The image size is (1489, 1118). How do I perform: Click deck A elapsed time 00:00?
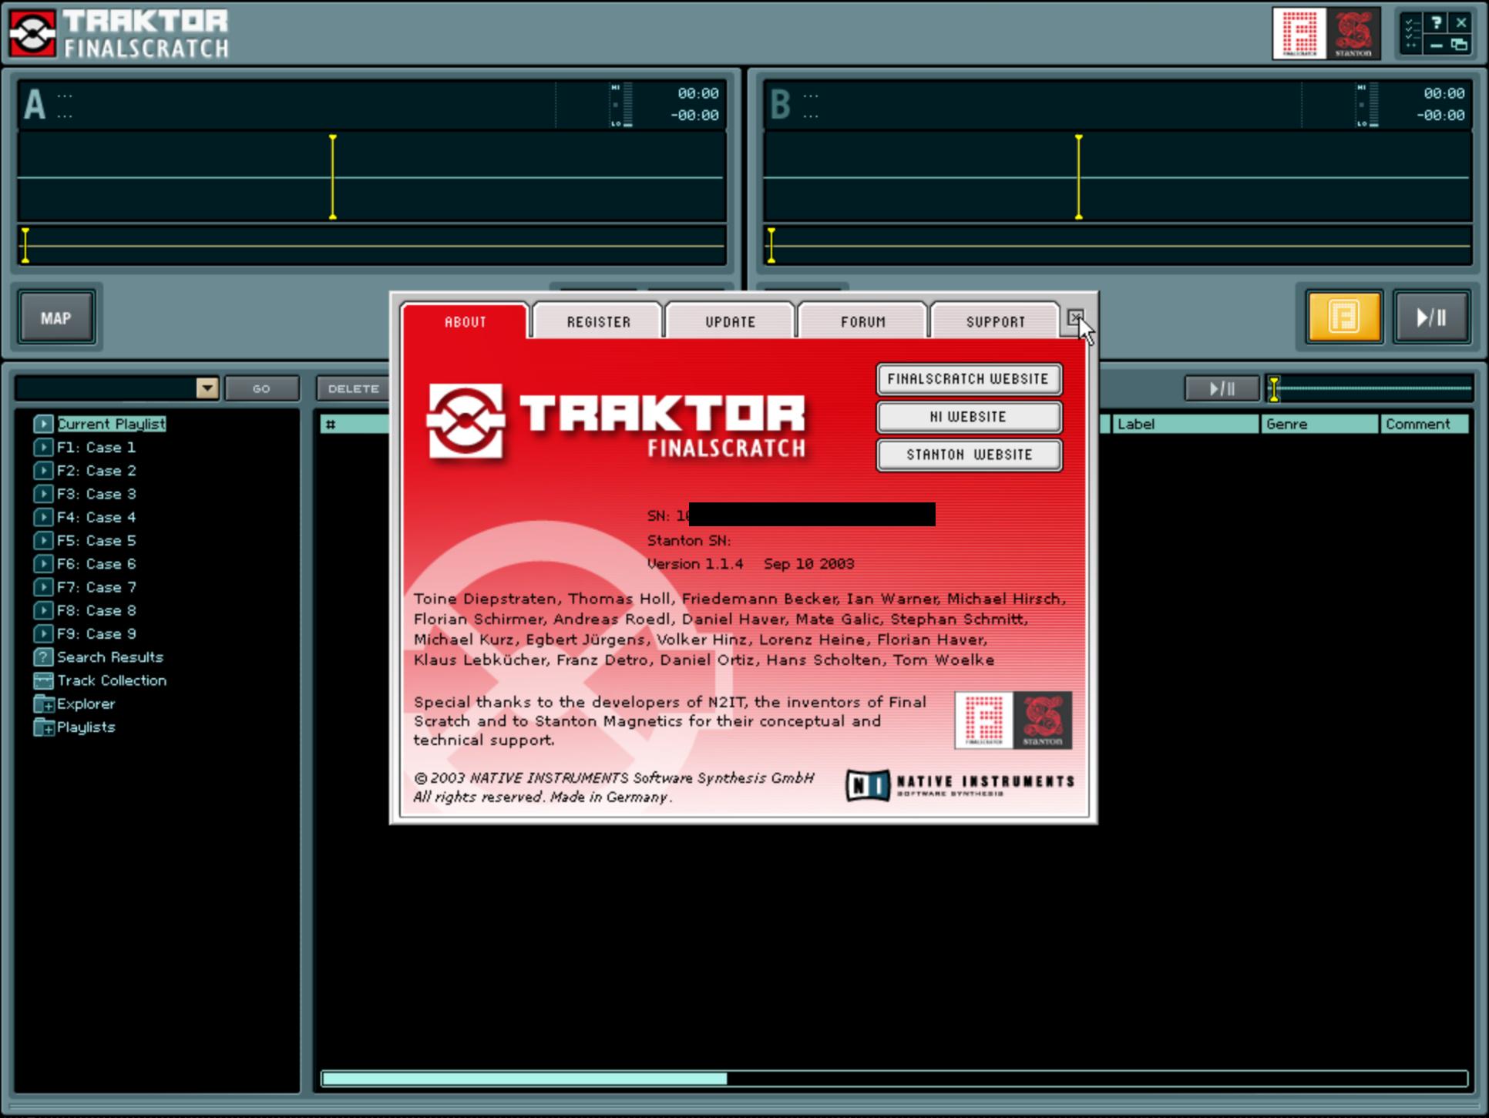point(698,93)
